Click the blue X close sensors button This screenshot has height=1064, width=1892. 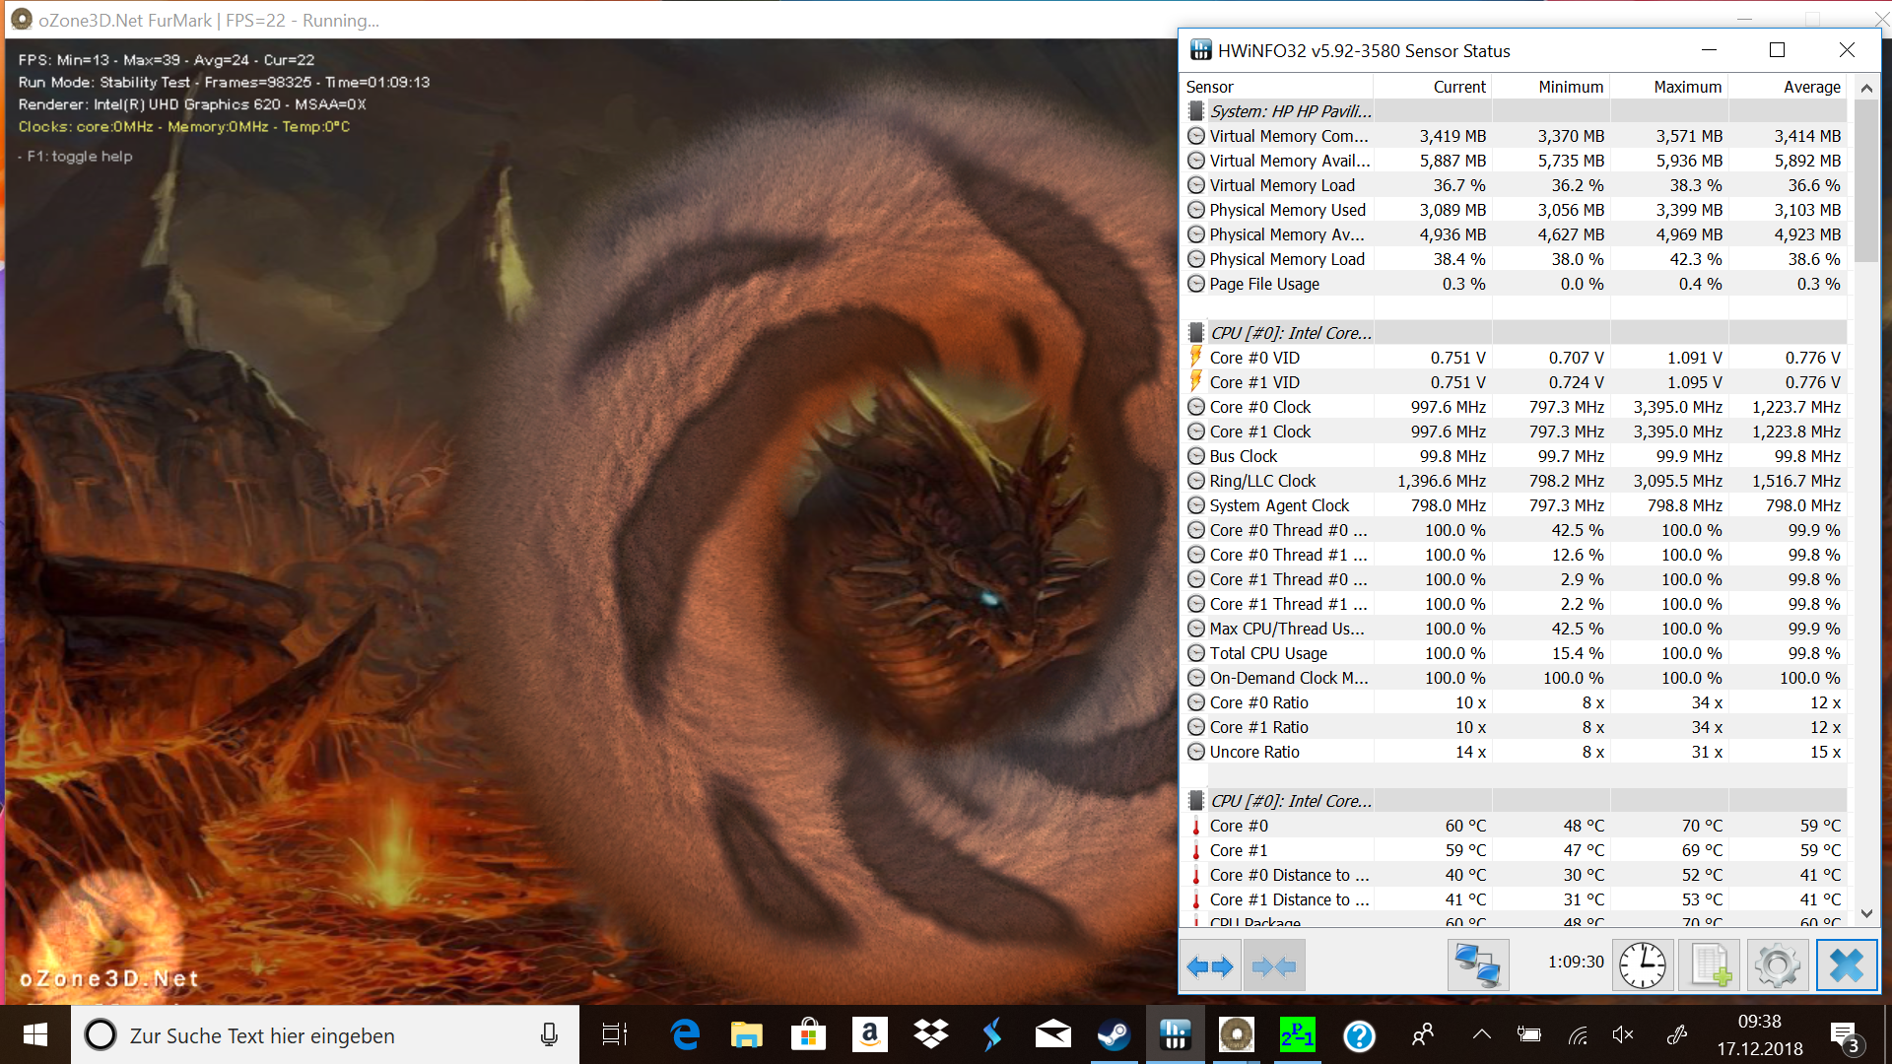[1846, 965]
